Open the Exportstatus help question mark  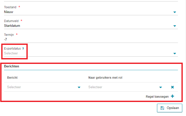[x=23, y=49]
